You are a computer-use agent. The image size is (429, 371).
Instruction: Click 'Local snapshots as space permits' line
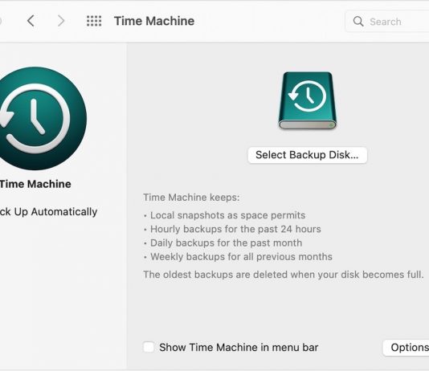[227, 215]
